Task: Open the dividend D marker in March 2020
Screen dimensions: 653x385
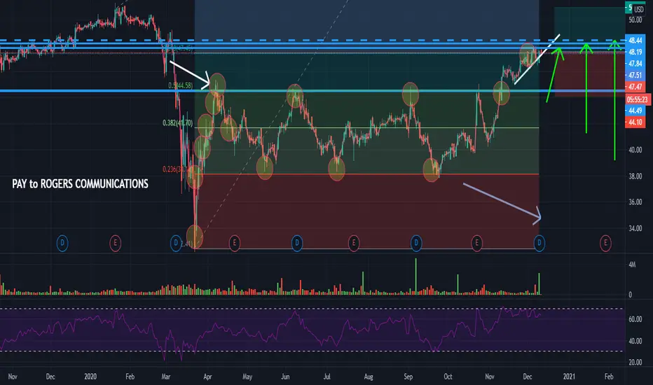Action: point(176,243)
